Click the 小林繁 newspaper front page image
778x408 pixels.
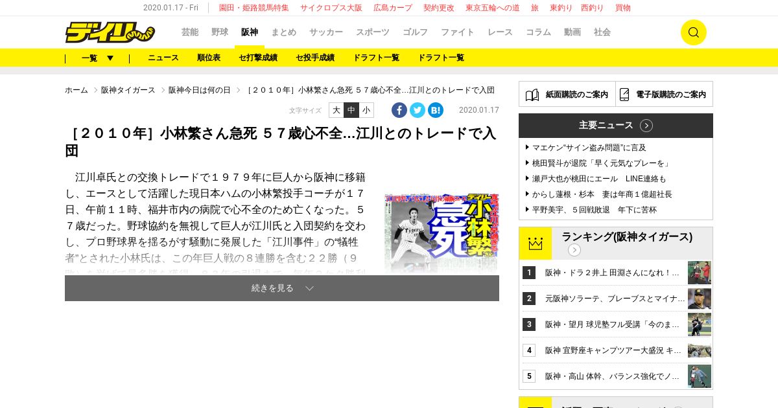[442, 234]
